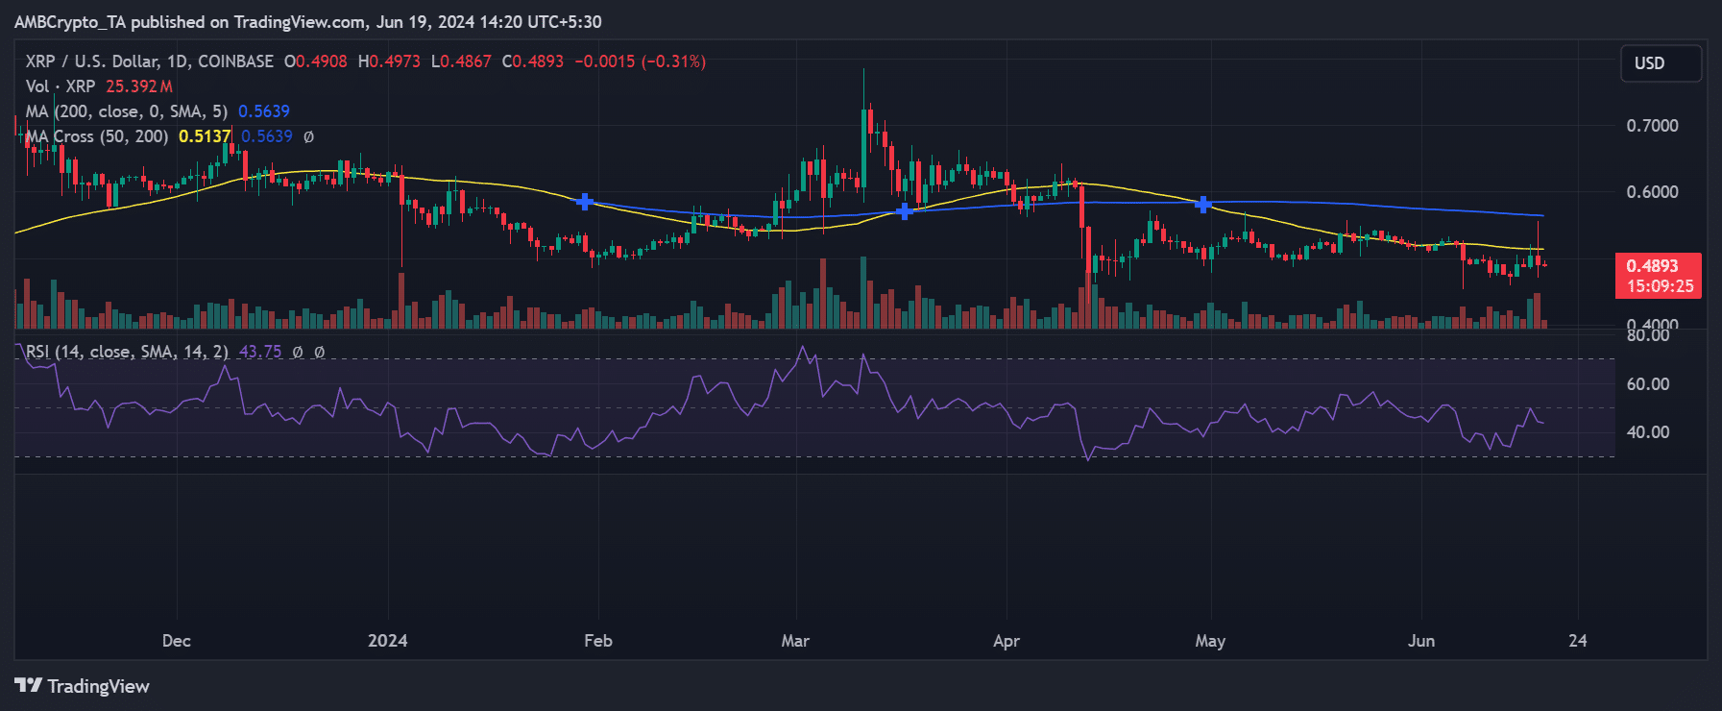Click the Jun date axis label

coord(1421,641)
